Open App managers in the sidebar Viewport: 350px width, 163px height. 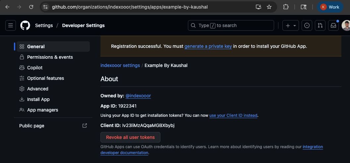point(53,110)
